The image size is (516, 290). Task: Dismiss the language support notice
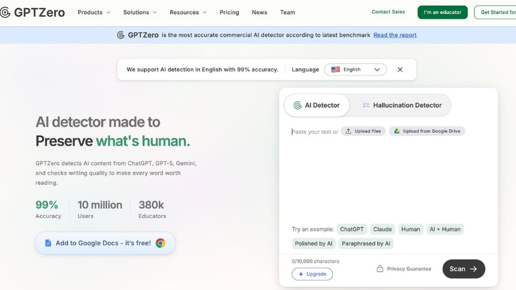click(400, 70)
